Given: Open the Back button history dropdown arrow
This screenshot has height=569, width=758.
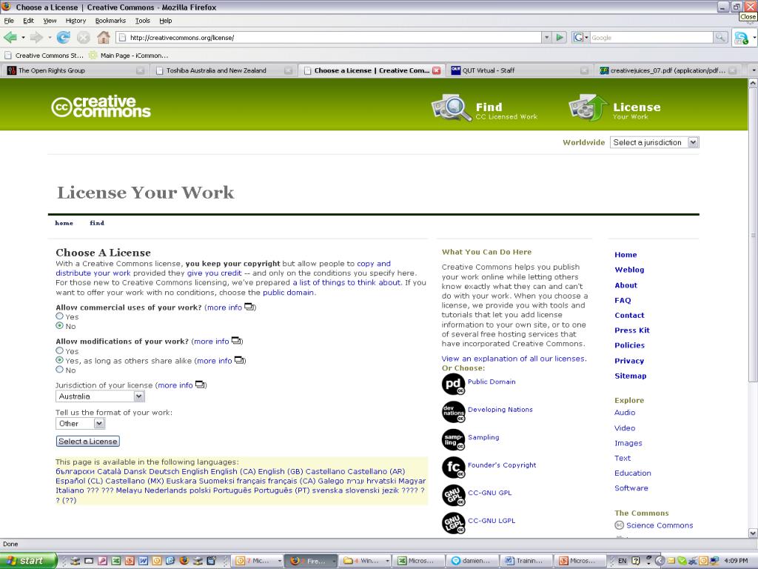Looking at the screenshot, I should click(x=23, y=37).
